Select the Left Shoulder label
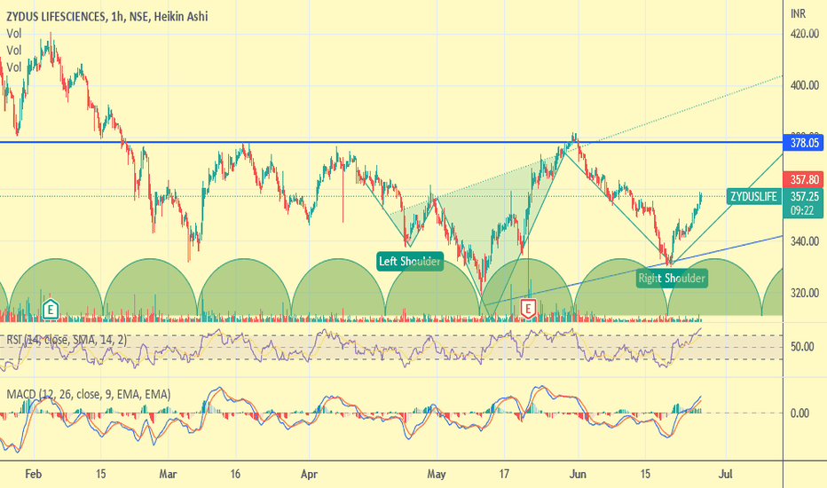The image size is (827, 488). pyautogui.click(x=410, y=261)
